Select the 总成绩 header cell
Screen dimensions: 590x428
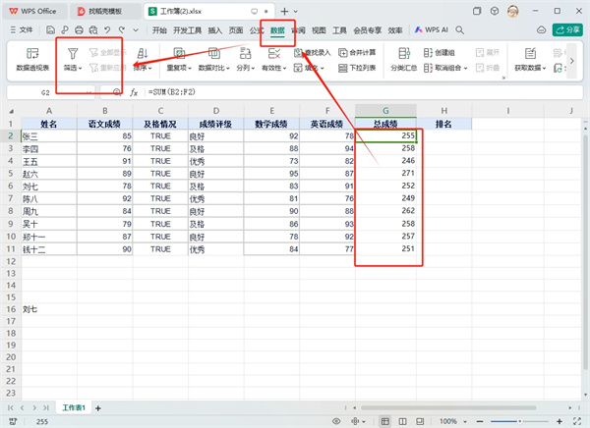coord(385,124)
